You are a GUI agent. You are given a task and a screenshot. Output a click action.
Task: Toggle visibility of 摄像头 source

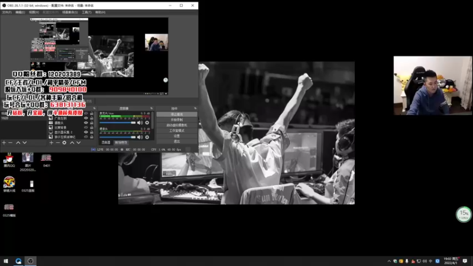[86, 123]
